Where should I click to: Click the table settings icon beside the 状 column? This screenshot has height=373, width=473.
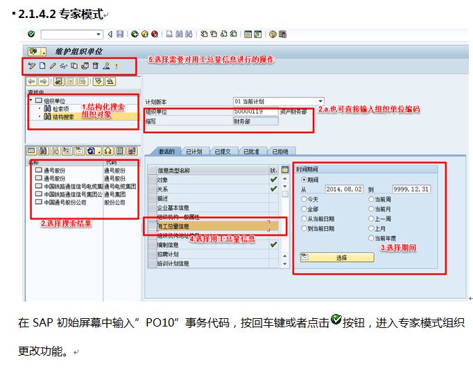[x=285, y=170]
